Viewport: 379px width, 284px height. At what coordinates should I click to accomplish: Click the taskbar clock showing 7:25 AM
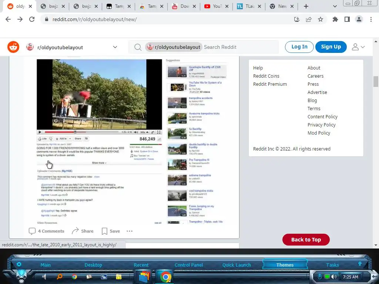click(x=350, y=277)
